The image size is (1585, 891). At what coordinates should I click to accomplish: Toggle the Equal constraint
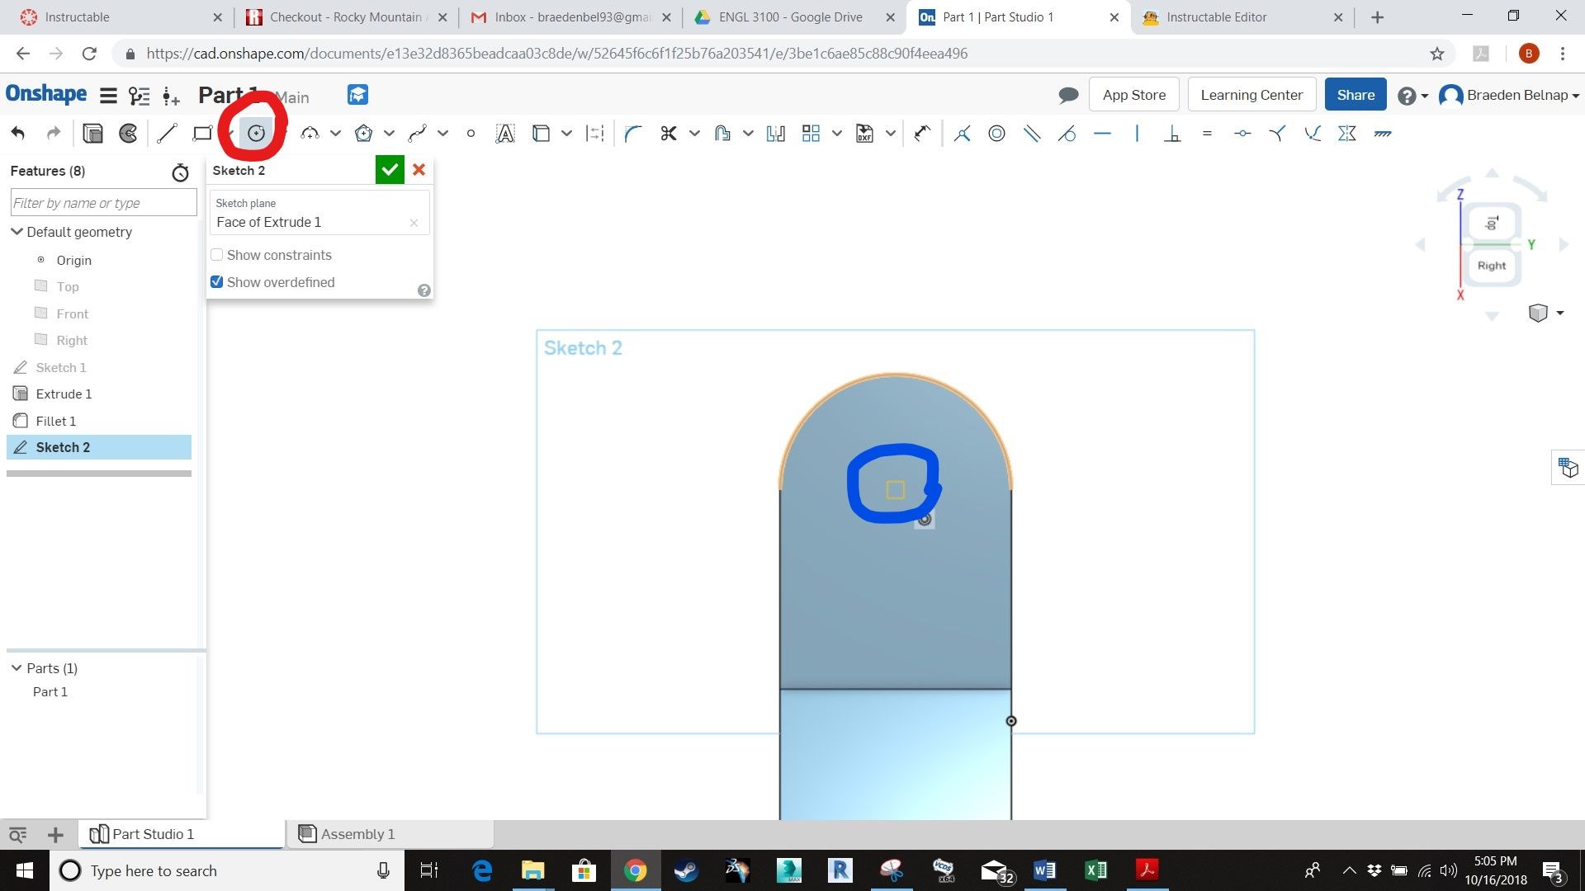[x=1206, y=133]
